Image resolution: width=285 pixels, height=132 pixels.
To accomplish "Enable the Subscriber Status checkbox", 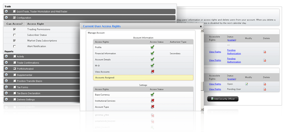I will point(14,35).
